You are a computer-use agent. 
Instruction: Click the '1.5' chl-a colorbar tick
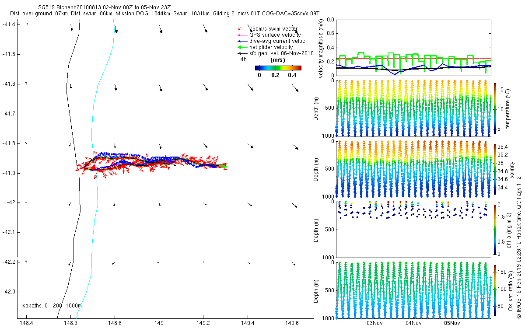tap(502, 217)
